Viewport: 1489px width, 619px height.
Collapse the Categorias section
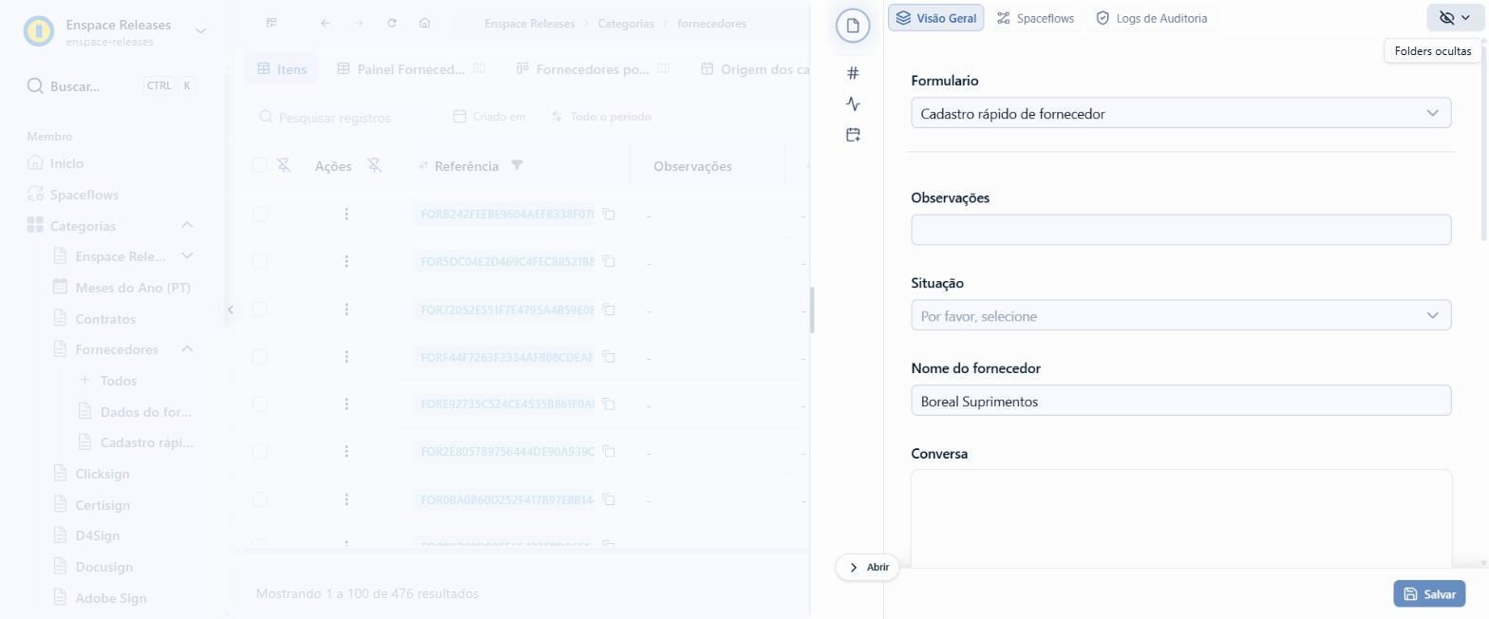coord(187,225)
